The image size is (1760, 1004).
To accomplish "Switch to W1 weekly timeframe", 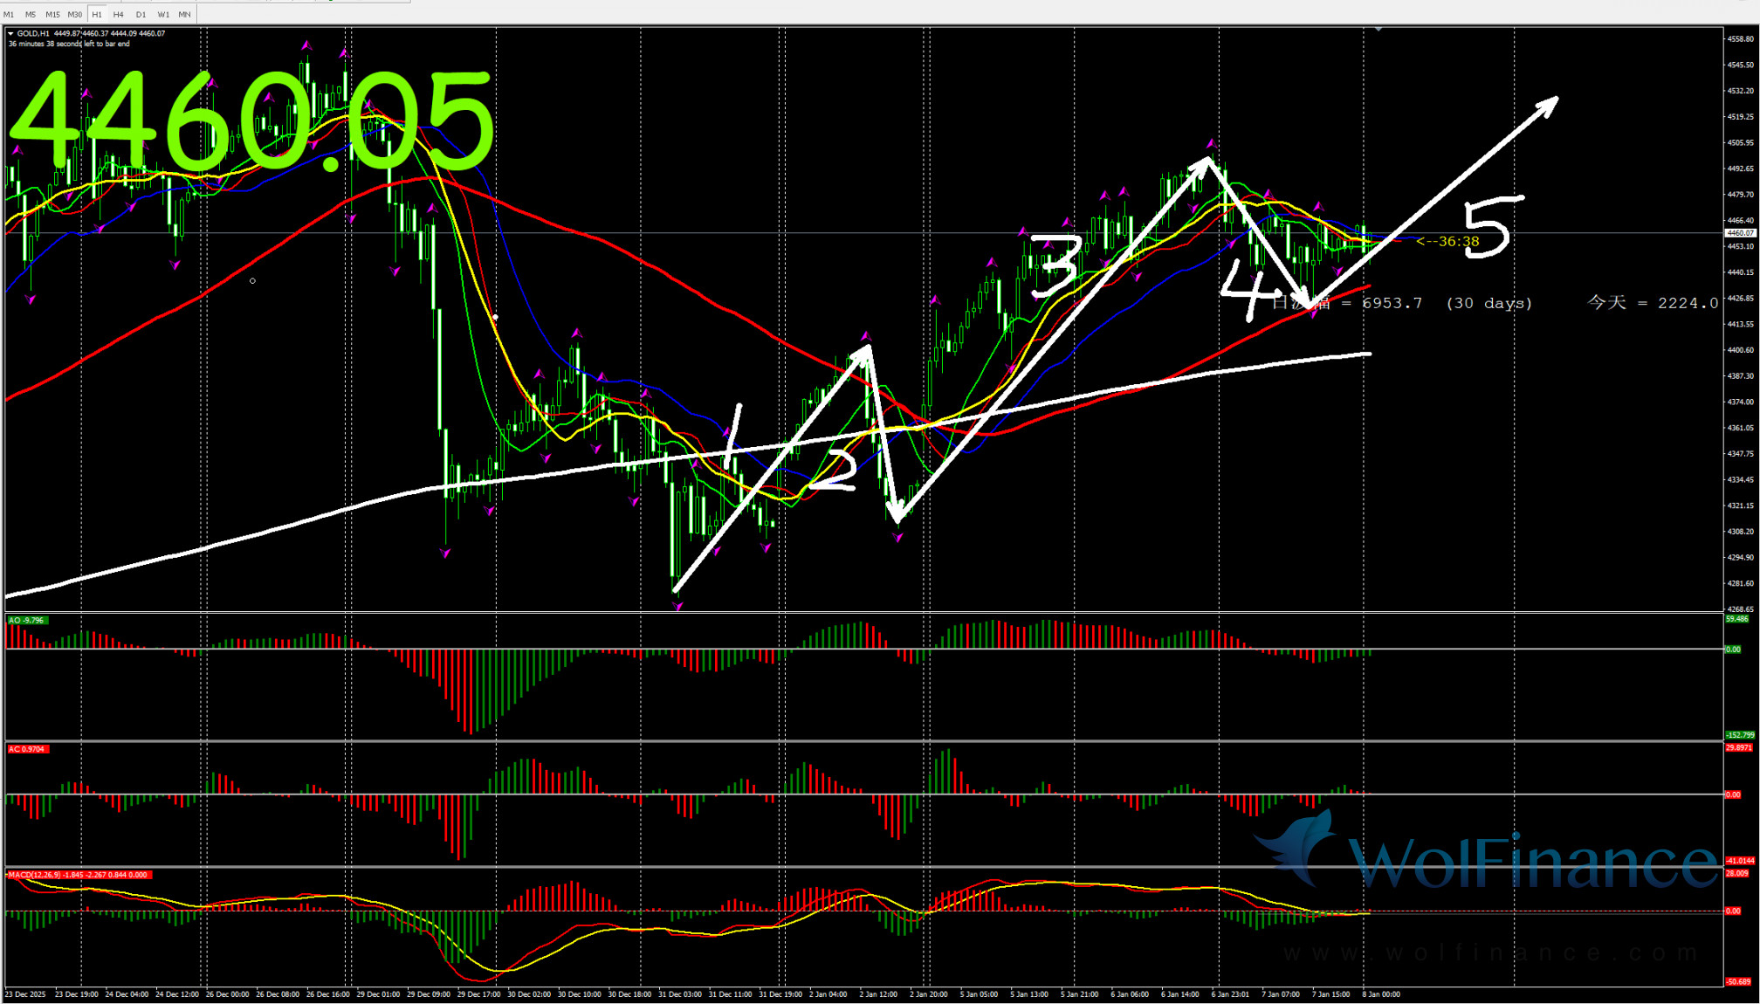I will 163,14.
